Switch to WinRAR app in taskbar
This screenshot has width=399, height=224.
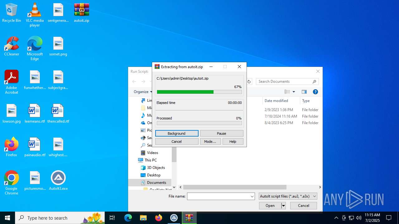(189, 218)
